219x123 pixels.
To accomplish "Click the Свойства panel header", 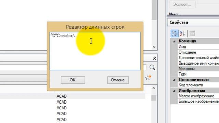I will 193,22.
